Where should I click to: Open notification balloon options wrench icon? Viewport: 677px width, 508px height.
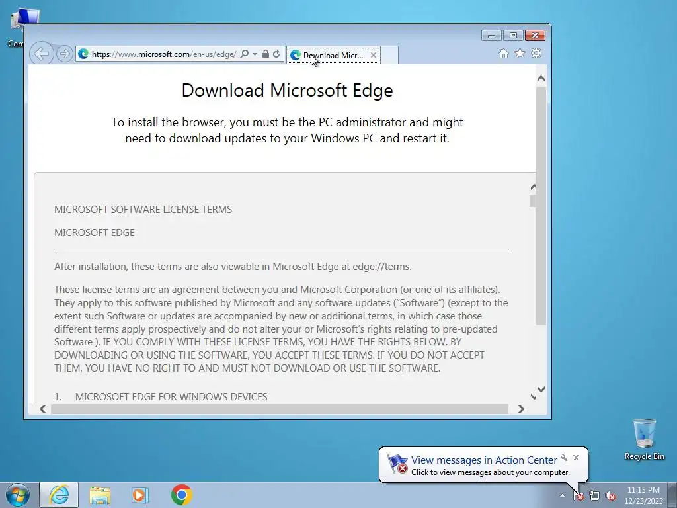click(564, 458)
